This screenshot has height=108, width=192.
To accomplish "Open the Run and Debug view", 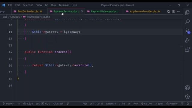I will pos(187,40).
